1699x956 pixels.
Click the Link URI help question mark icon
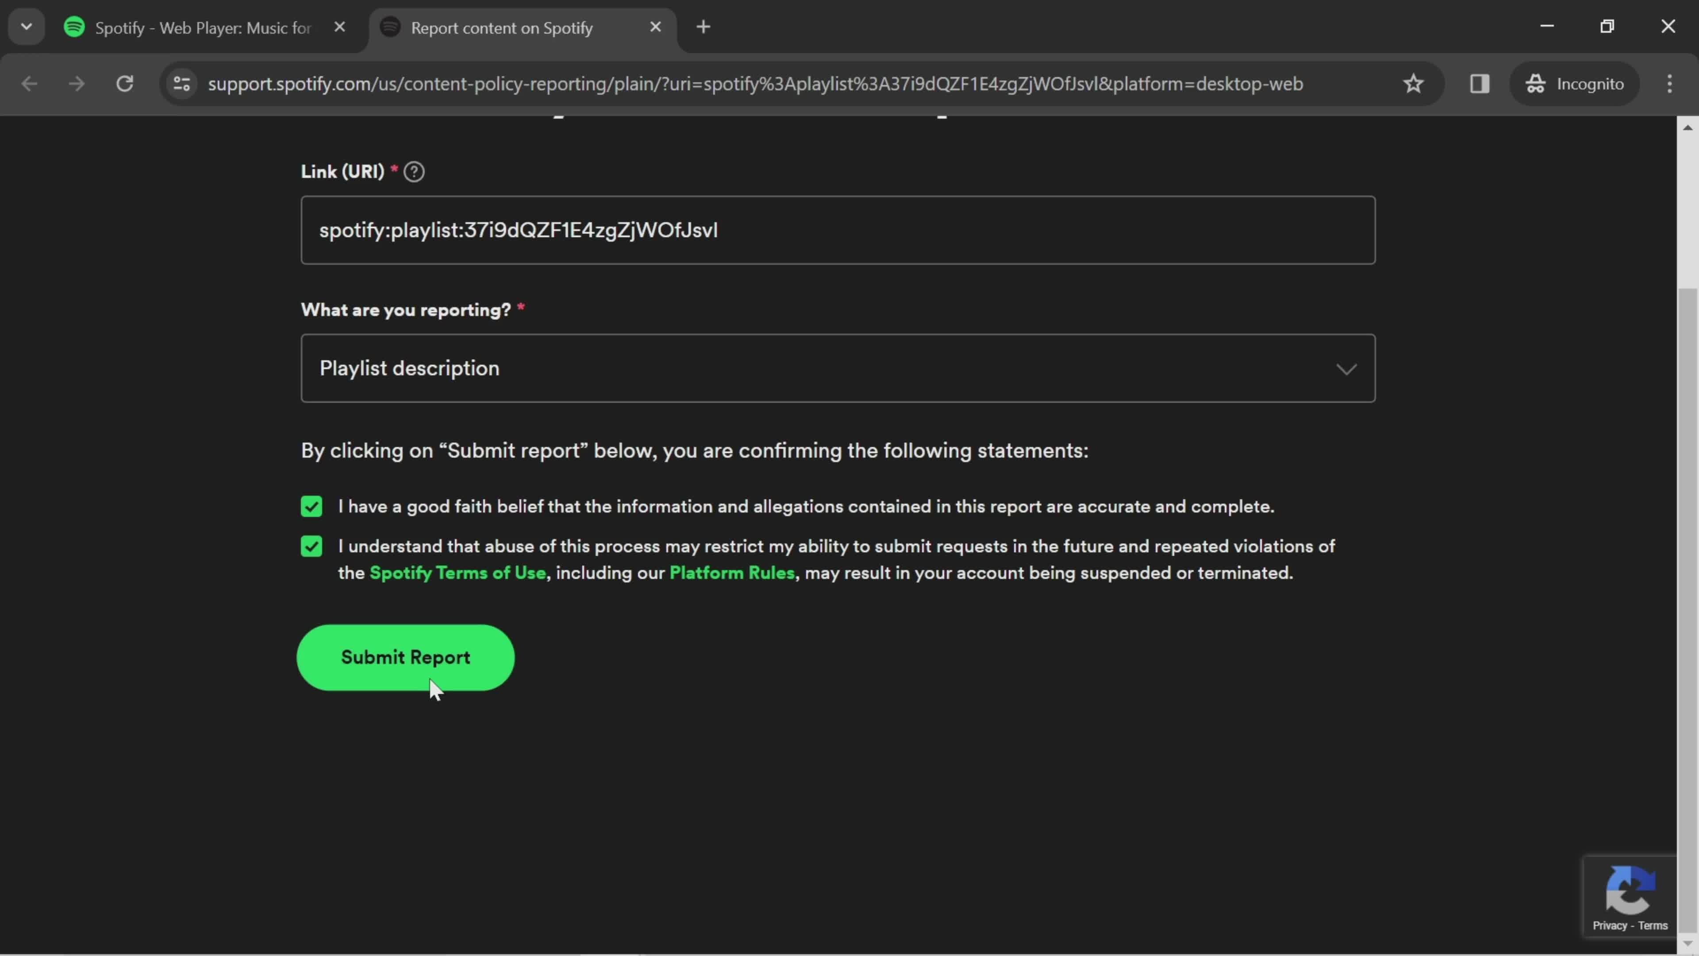[x=414, y=172]
